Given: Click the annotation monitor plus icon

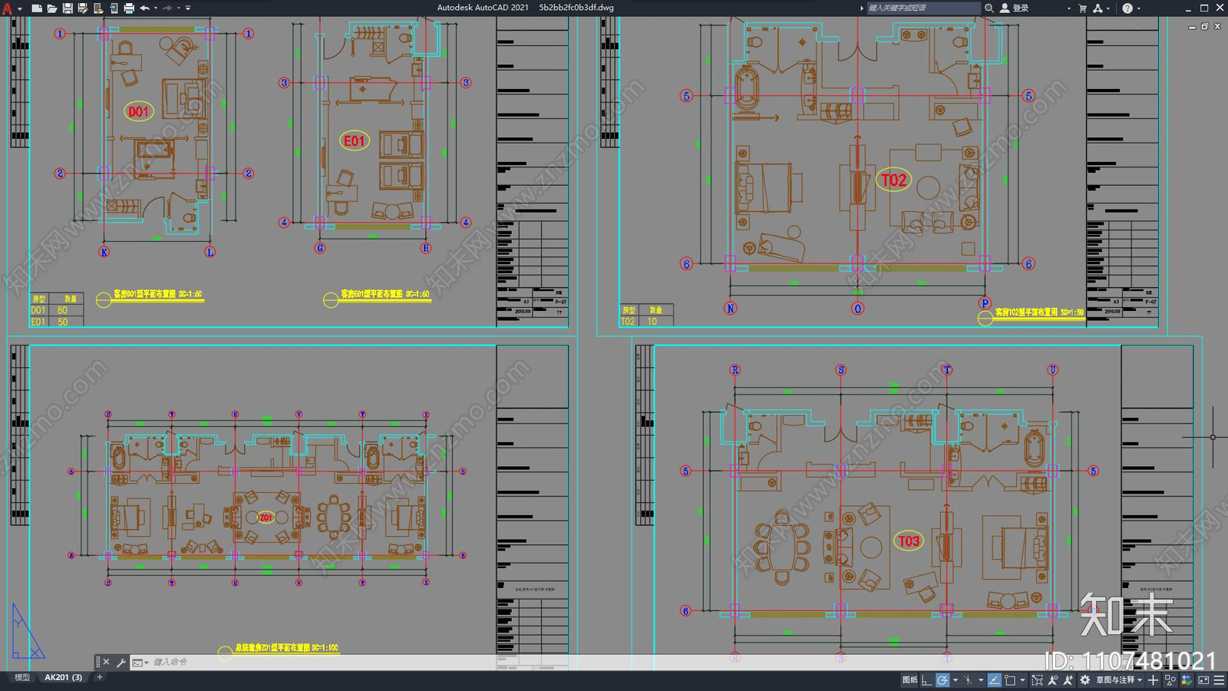Looking at the screenshot, I should click(x=1153, y=679).
